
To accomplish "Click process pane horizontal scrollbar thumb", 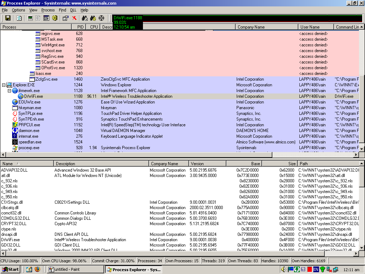I will pyautogui.click(x=139, y=154).
